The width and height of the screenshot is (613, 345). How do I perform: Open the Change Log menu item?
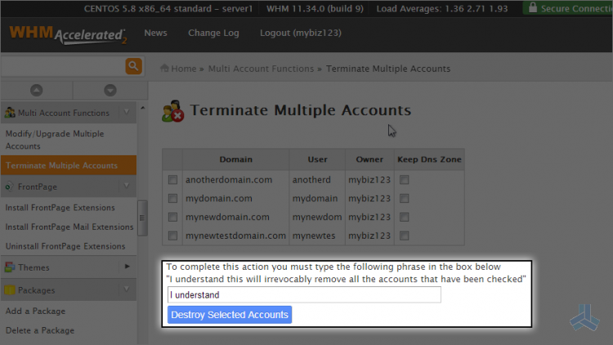point(213,33)
